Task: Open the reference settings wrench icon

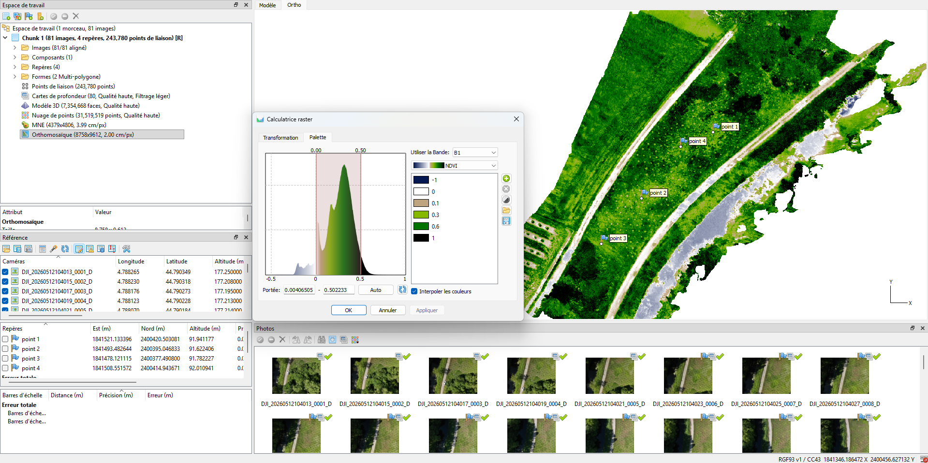Action: [x=126, y=249]
